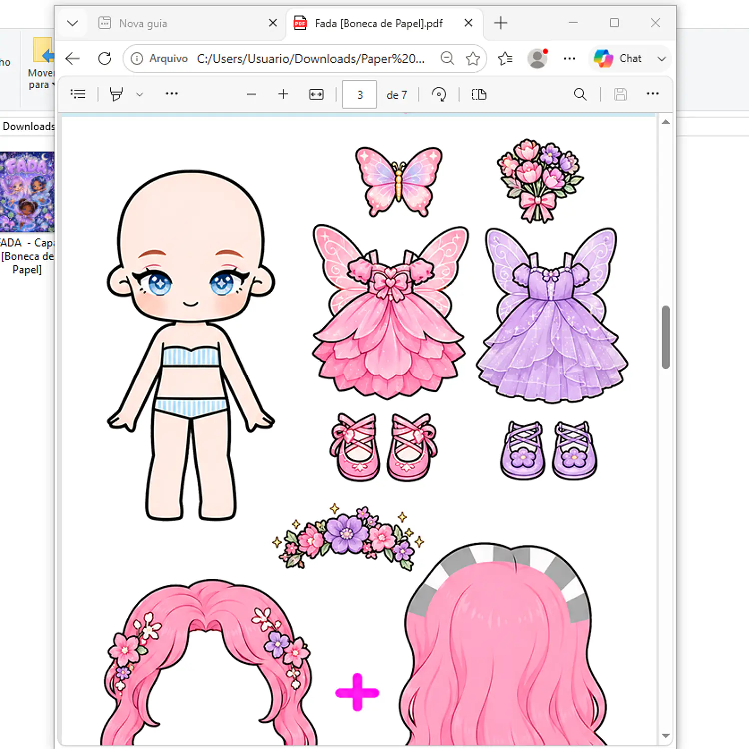Close the Fada [Boneca de Papel].pdf tab

click(468, 23)
